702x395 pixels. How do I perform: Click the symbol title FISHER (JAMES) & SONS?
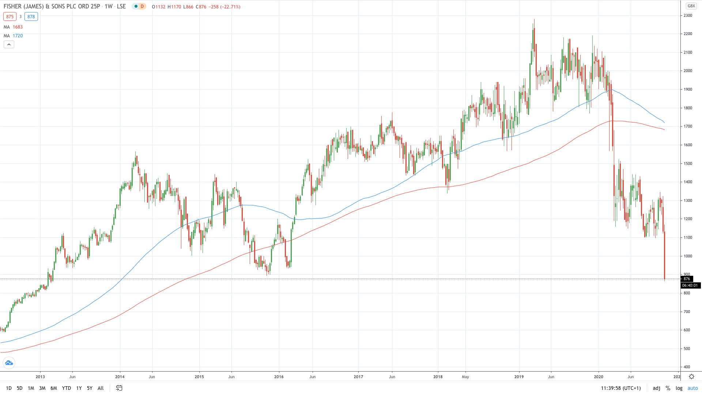(52, 7)
